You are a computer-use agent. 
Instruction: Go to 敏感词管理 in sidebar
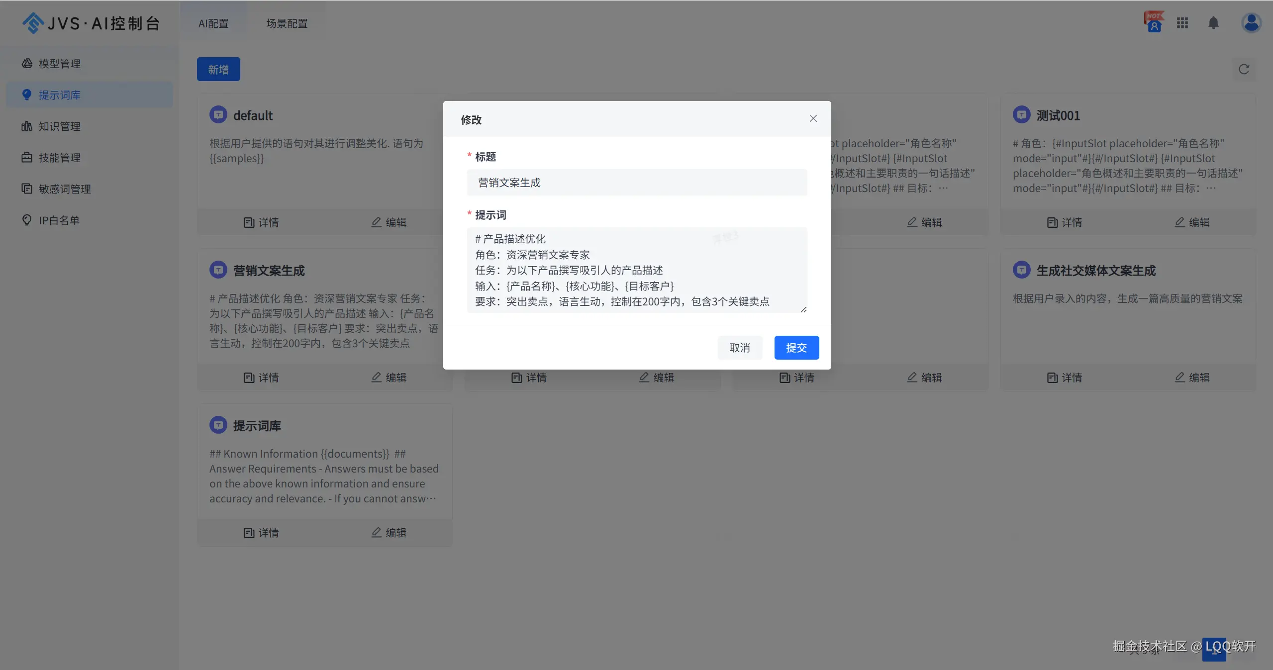pos(64,189)
